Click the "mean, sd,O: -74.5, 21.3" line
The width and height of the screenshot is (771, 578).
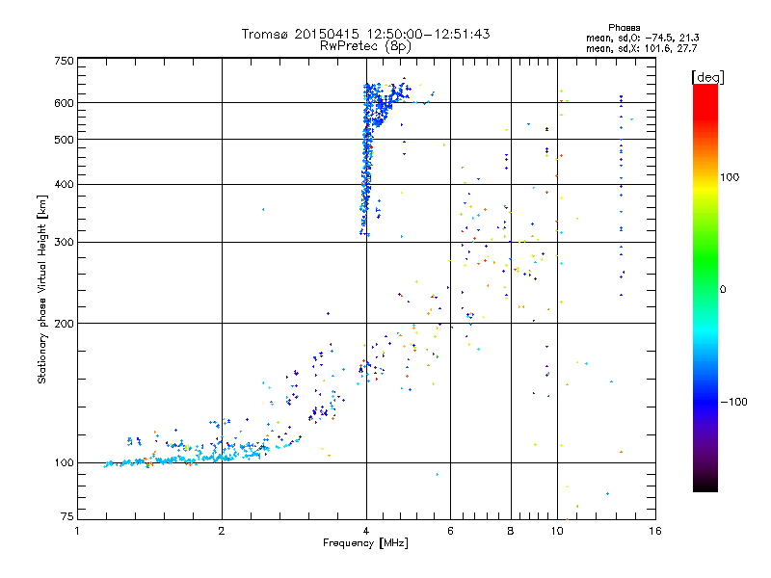click(x=642, y=38)
